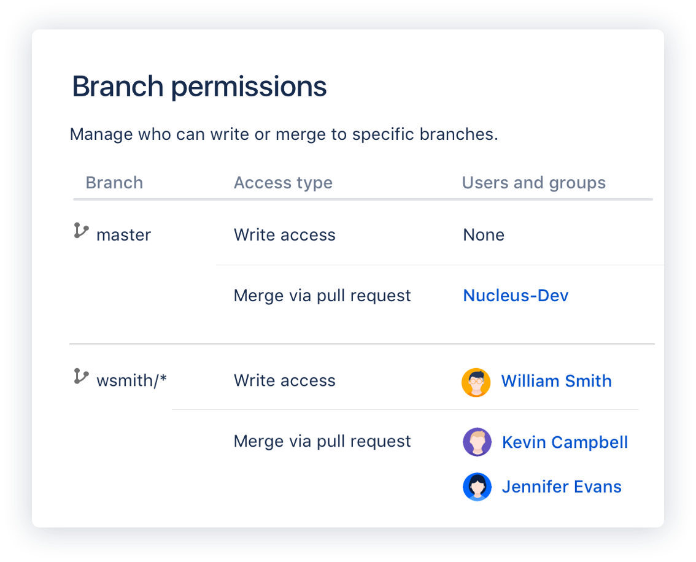The height and width of the screenshot is (562, 696).
Task: Click the Write access entry for wsmith/*
Action: (284, 380)
